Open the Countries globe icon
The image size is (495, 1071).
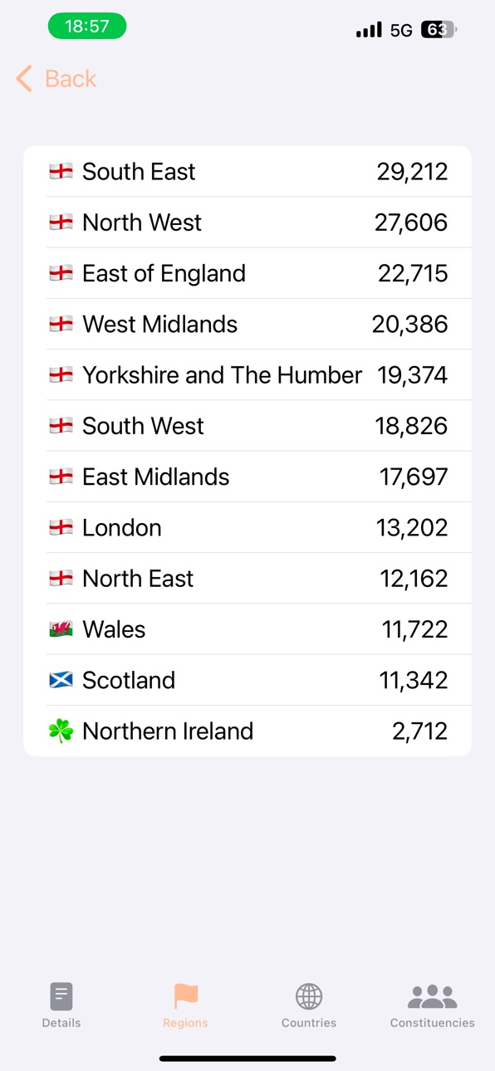(x=309, y=995)
